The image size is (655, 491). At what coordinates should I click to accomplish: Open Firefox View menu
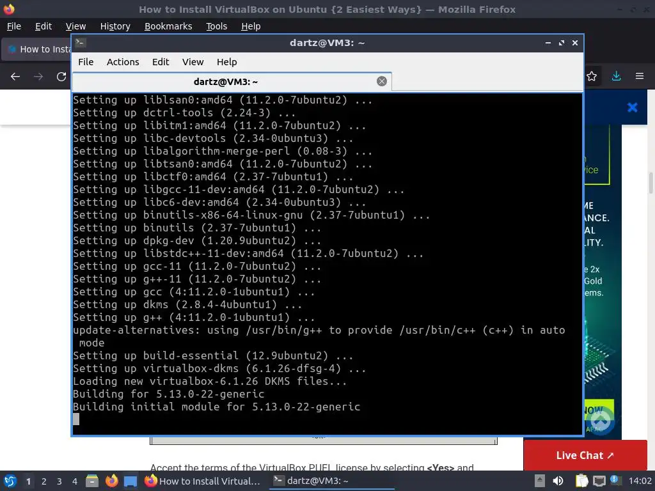click(x=75, y=26)
